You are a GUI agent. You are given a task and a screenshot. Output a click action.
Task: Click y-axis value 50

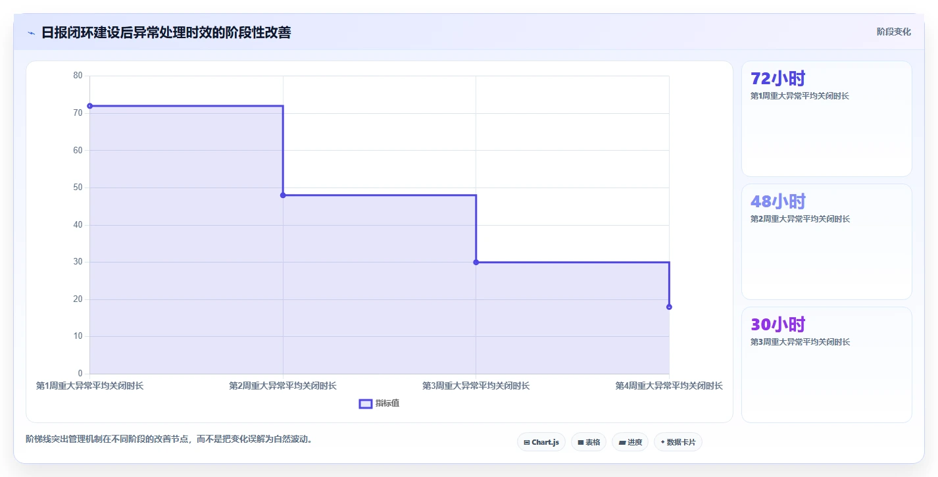78,188
